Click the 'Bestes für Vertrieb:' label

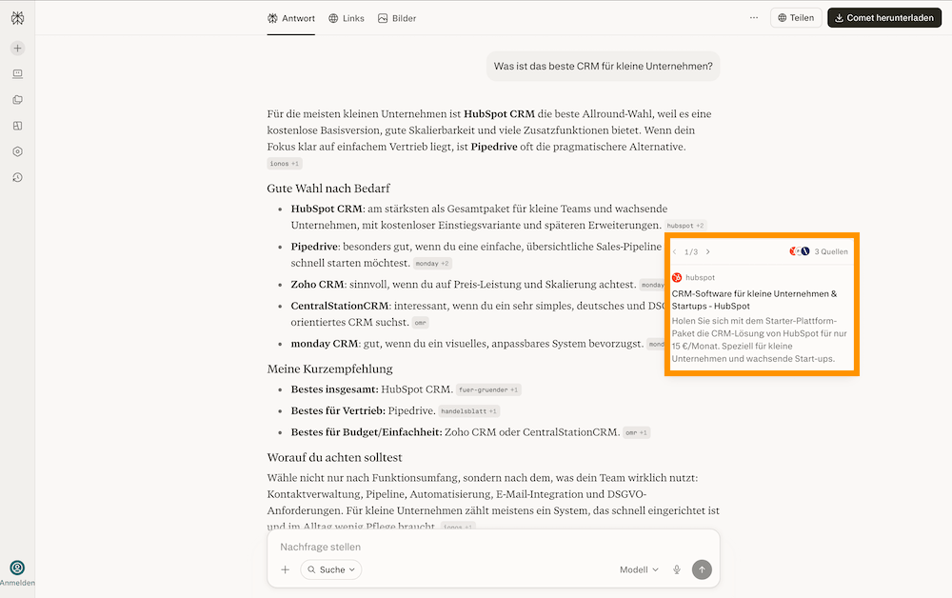(x=338, y=411)
